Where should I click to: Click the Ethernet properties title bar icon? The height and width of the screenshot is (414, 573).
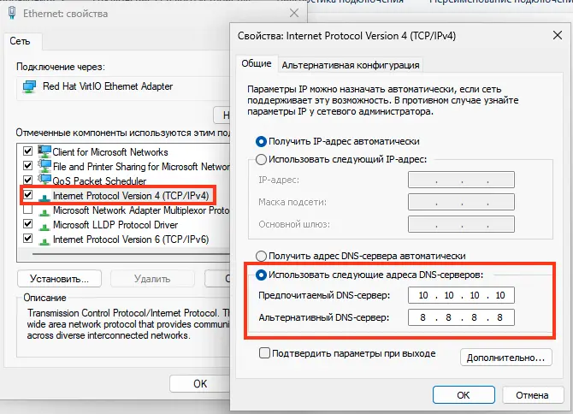point(12,13)
